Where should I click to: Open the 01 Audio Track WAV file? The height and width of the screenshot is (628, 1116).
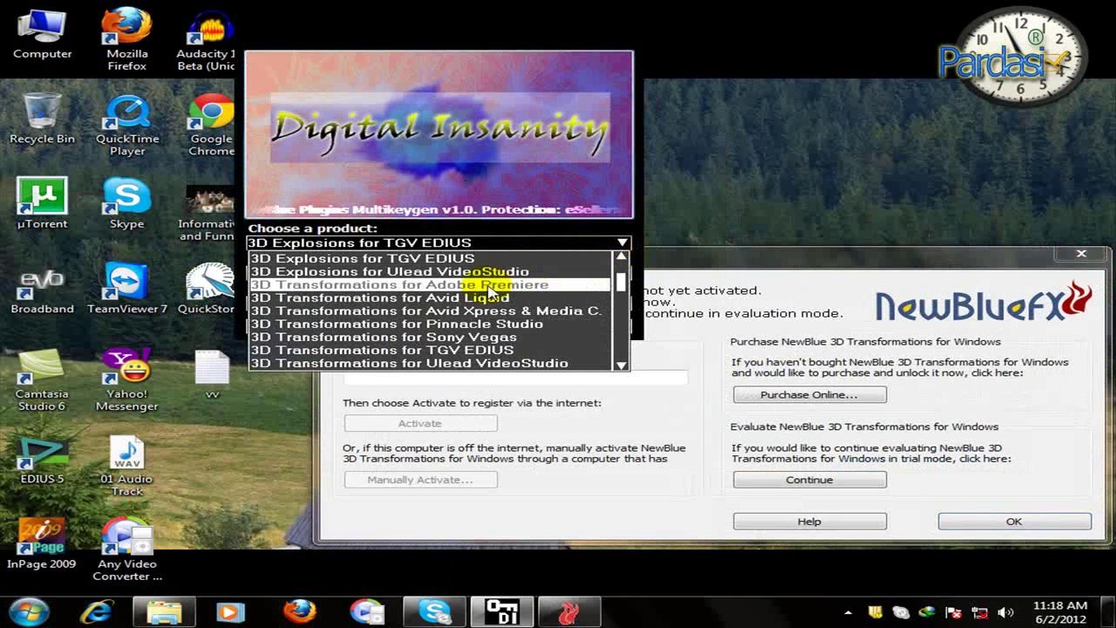(127, 466)
